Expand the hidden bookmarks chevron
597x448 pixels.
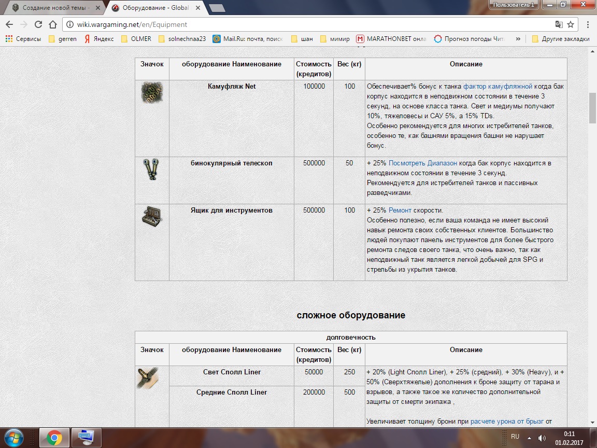pyautogui.click(x=518, y=38)
